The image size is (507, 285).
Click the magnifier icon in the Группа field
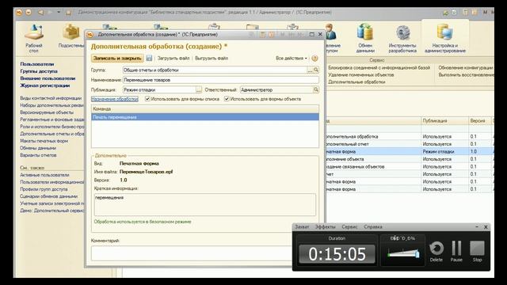[316, 70]
